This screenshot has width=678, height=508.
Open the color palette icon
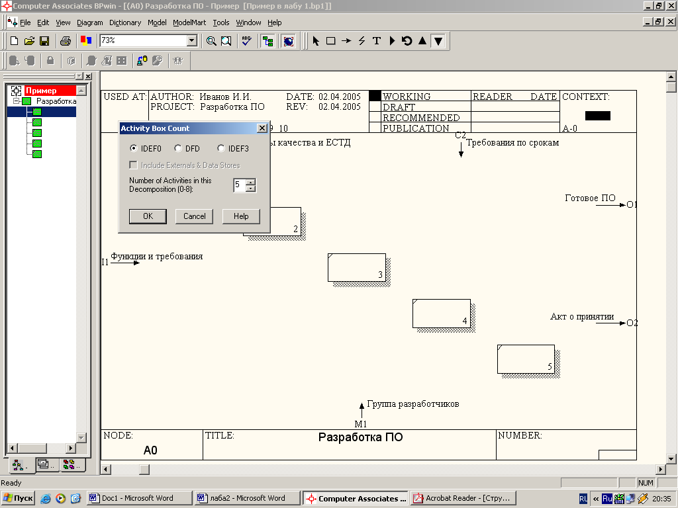(x=85, y=41)
